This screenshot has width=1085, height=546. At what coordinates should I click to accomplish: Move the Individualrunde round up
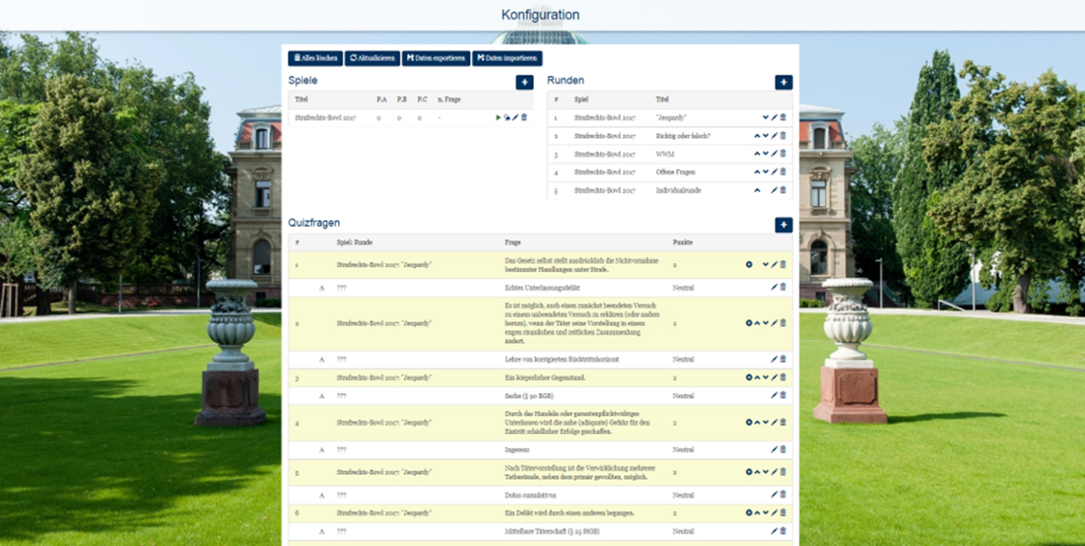pos(757,190)
